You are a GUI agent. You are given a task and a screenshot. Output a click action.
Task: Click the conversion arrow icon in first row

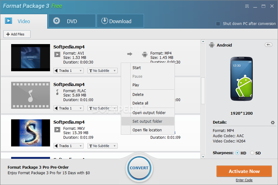[130, 54]
